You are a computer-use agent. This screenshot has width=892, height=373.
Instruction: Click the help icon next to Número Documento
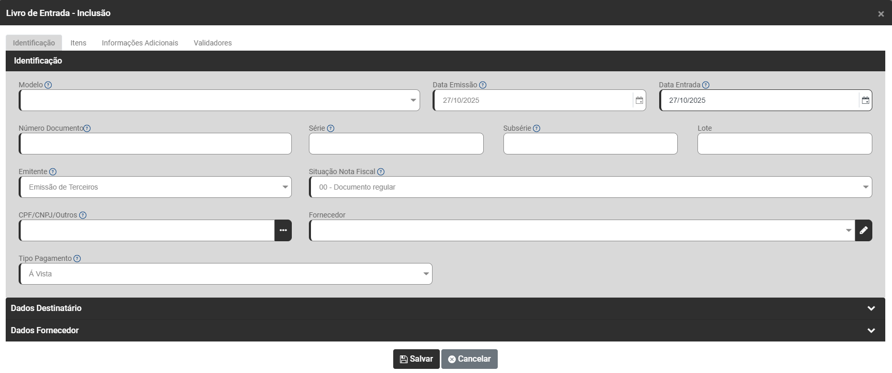(x=87, y=129)
